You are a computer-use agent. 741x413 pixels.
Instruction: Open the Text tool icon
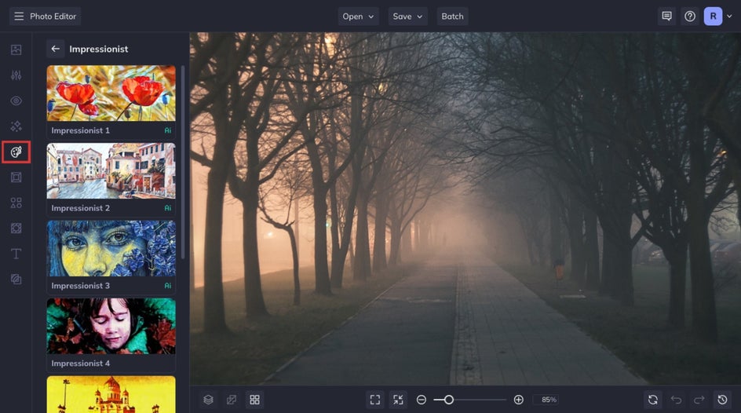point(16,254)
